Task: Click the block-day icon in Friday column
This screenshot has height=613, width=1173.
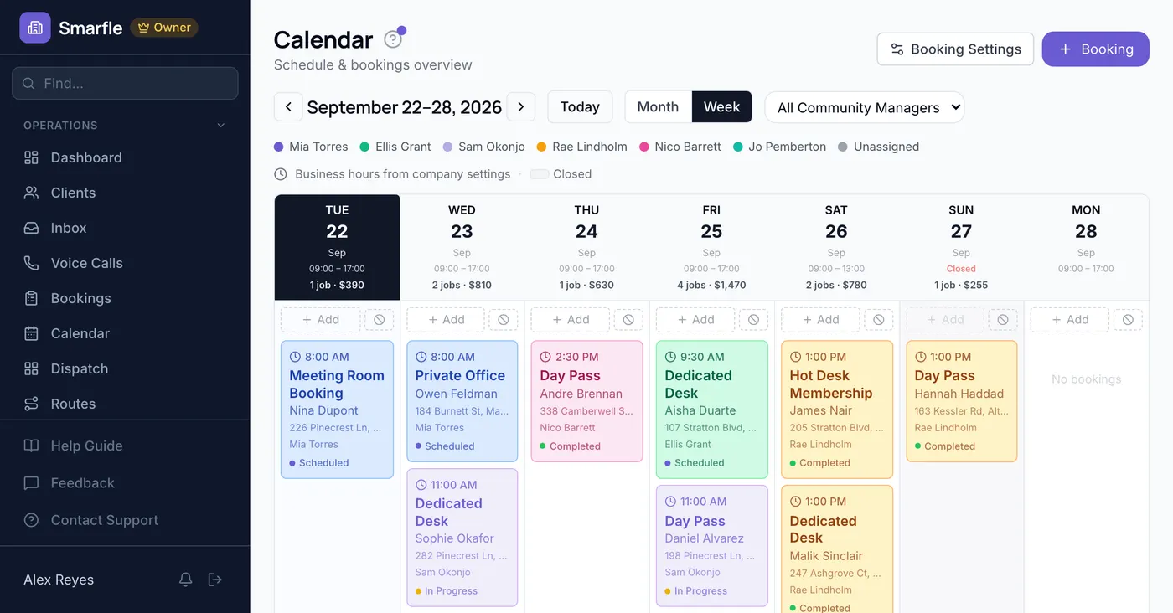Action: [753, 320]
